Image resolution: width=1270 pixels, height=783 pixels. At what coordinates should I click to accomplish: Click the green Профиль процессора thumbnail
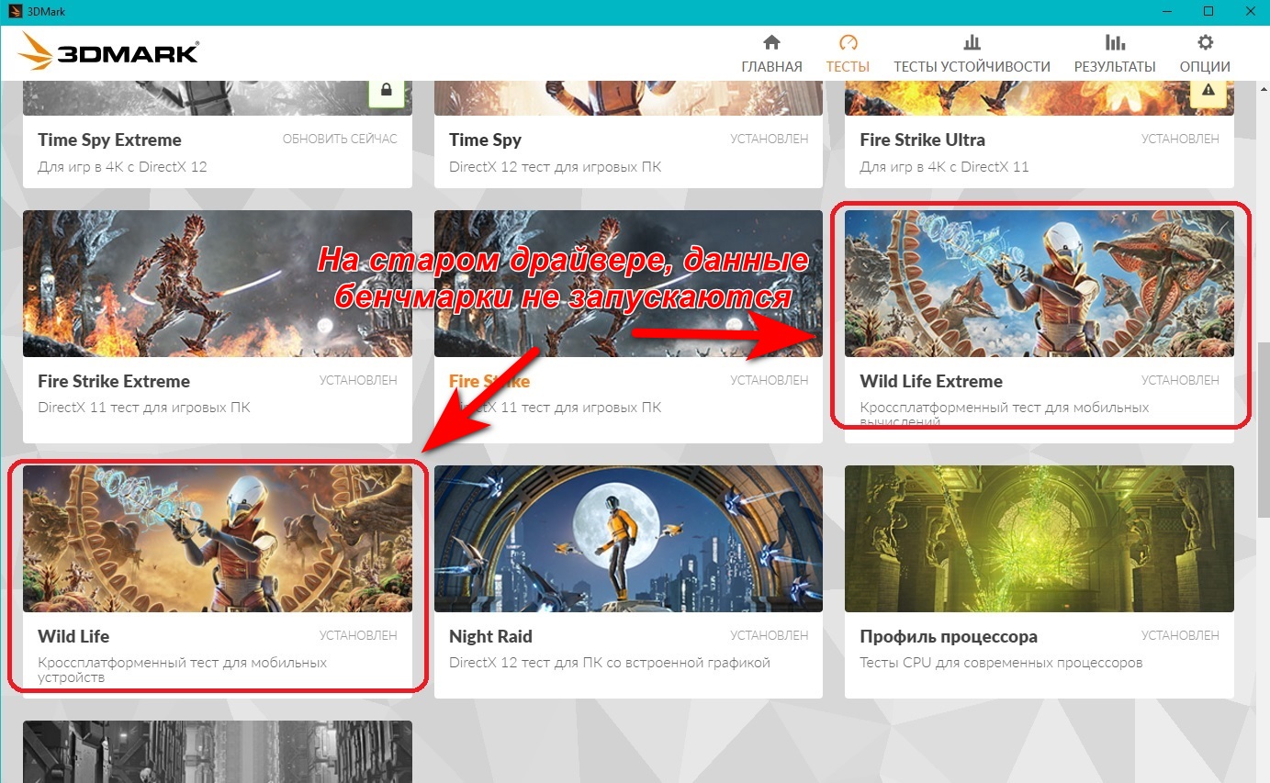pos(1040,539)
